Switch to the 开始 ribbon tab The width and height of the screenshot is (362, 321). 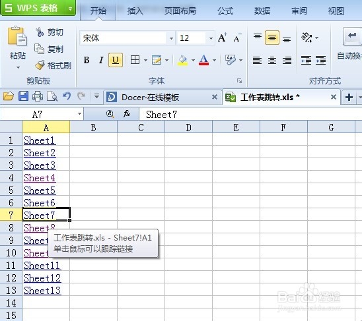point(98,11)
